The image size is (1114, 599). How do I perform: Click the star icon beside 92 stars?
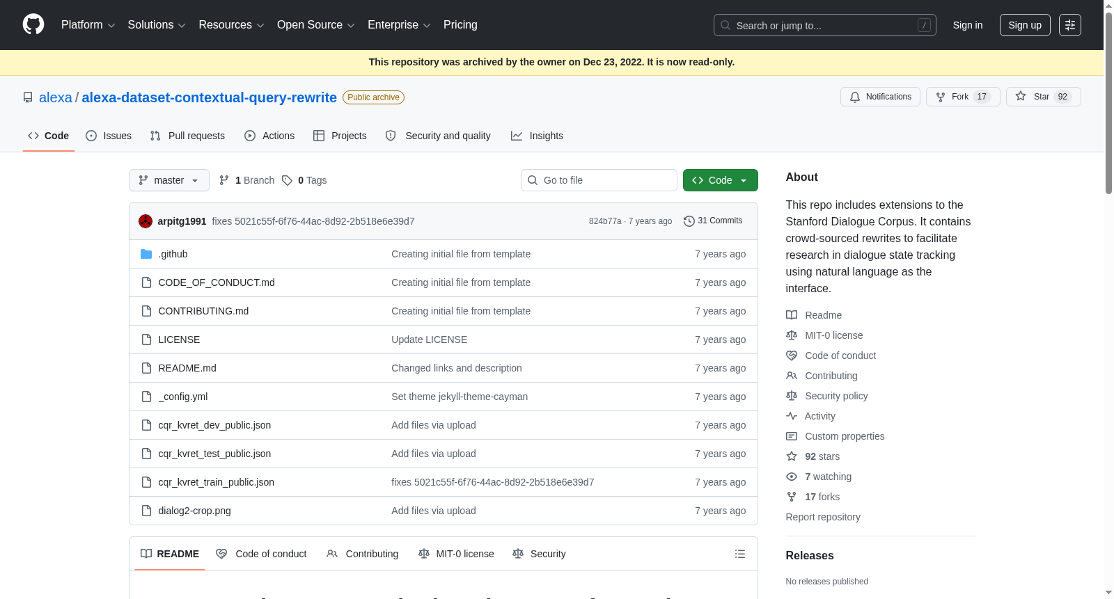(792, 456)
